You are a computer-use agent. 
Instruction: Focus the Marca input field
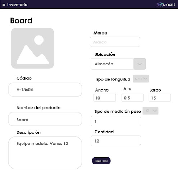coord(115,42)
